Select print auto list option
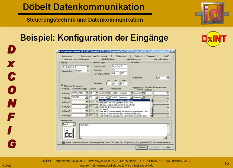Screen dimensions: 233x168 click(125, 116)
